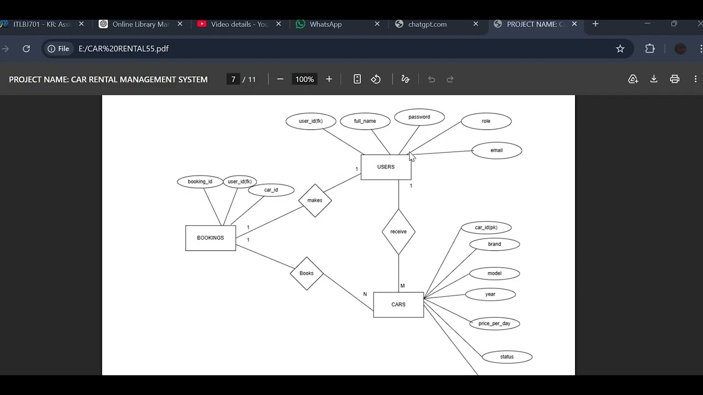This screenshot has width=703, height=395.
Task: Open the browser profile avatar
Action: (x=680, y=49)
